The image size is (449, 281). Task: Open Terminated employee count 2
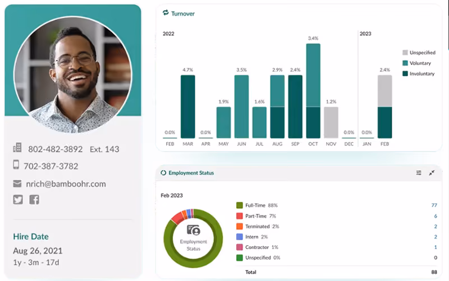click(436, 227)
